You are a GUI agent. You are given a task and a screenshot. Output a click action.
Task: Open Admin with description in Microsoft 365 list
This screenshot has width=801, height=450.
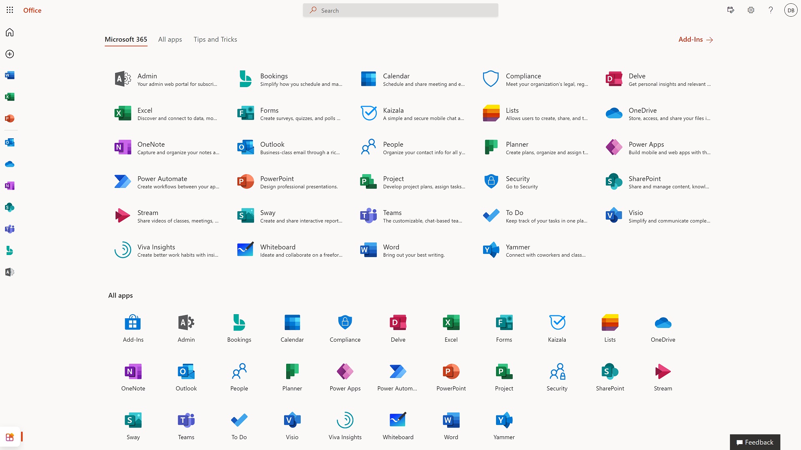167,79
